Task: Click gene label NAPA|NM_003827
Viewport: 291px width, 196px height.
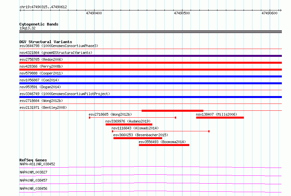Action: pos(33,172)
